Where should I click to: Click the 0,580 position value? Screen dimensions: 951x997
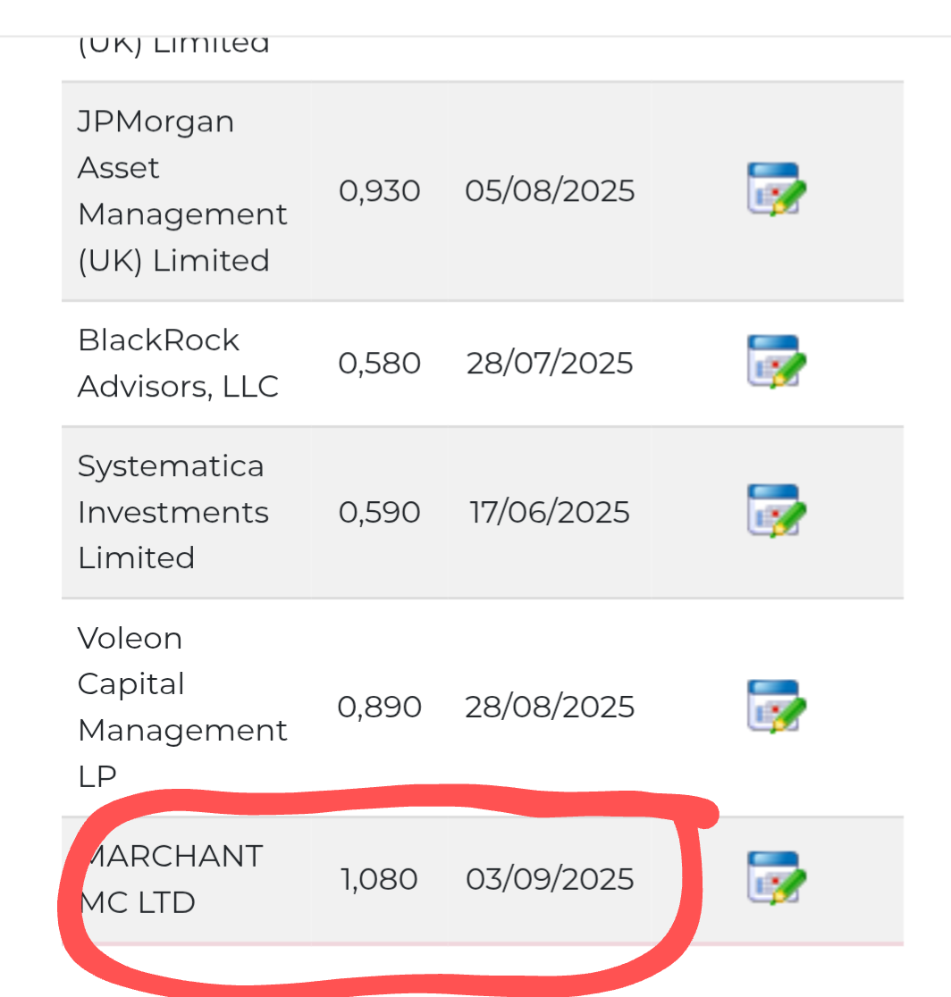click(x=379, y=363)
